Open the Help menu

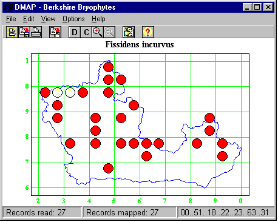pos(98,19)
